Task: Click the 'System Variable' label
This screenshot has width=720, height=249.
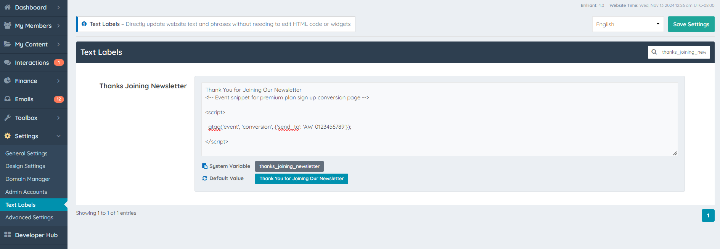Action: pos(230,166)
